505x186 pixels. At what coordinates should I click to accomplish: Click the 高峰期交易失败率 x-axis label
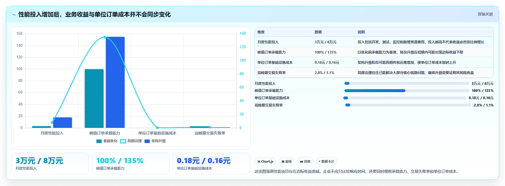point(210,133)
